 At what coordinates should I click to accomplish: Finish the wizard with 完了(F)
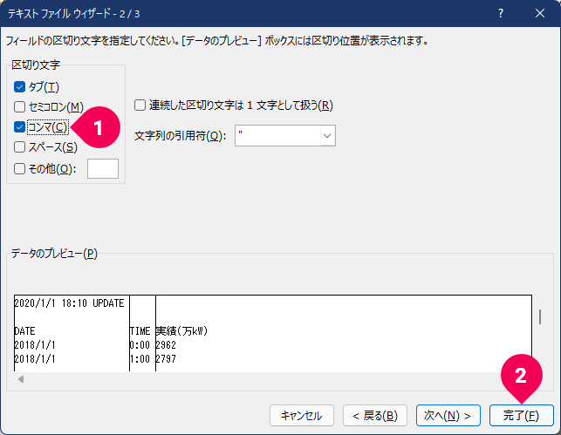(x=521, y=415)
